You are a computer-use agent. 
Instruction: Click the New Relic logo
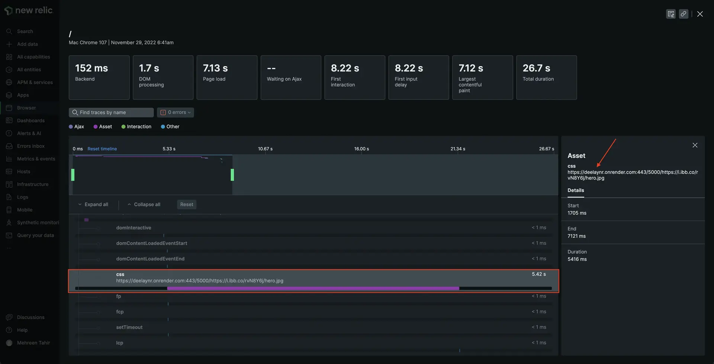click(29, 10)
